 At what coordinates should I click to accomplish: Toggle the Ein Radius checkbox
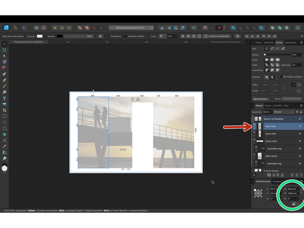tap(108, 36)
